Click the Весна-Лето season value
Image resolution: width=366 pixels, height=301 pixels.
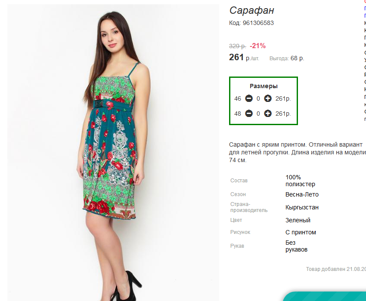[x=302, y=194]
